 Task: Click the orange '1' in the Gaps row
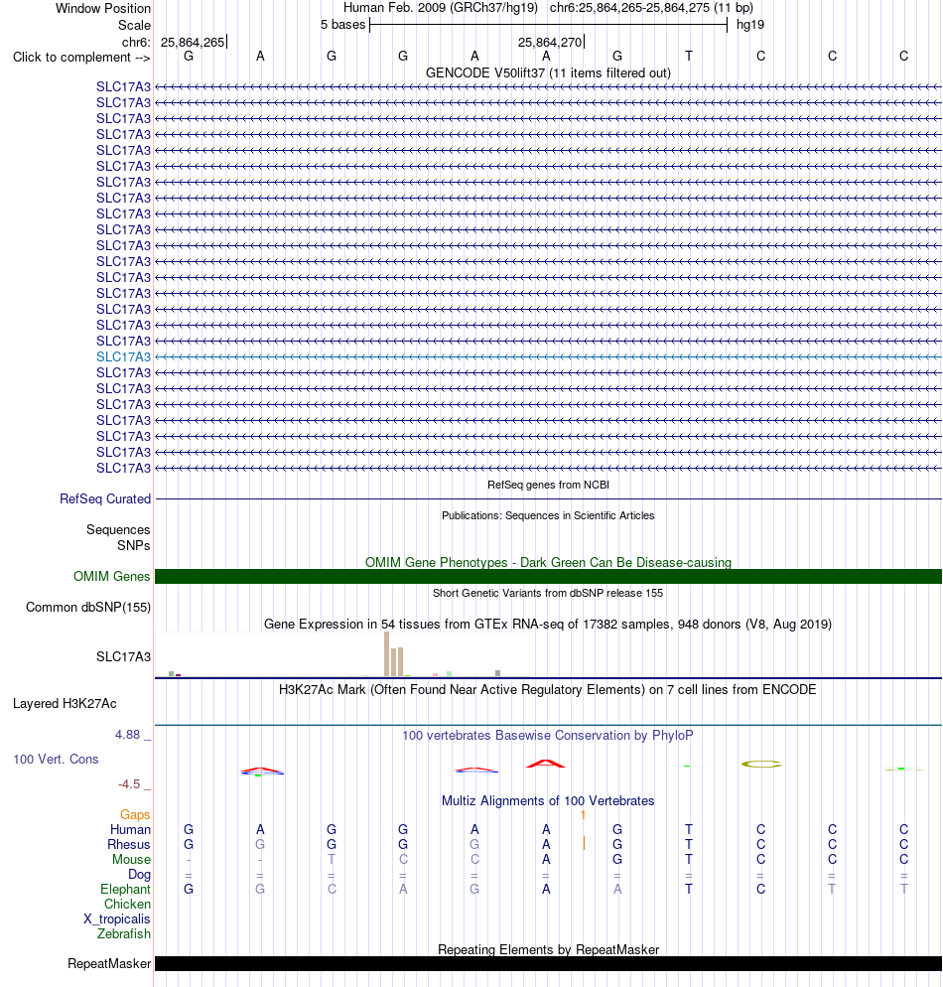[583, 815]
